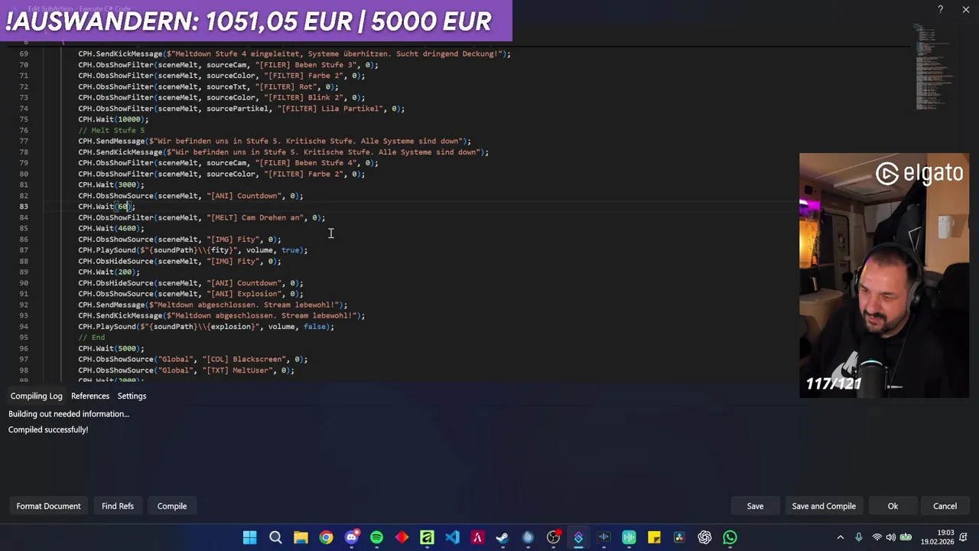Screen dimensions: 979x551
Task: Open ChatGPT from the taskbar
Action: click(x=704, y=537)
